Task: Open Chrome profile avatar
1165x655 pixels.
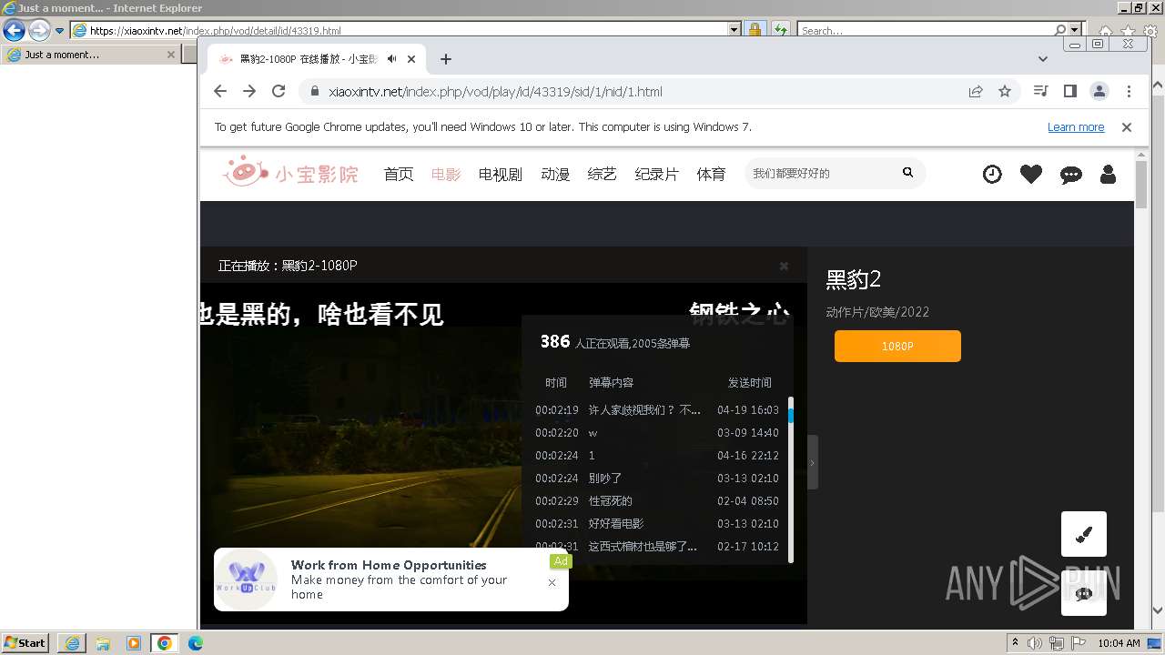Action: 1099,91
